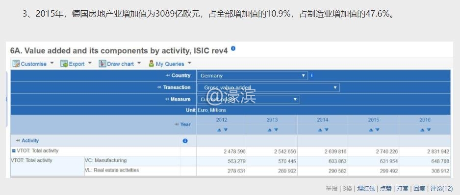Click real estate value 308 912
This screenshot has width=460, height=195.
[440, 171]
